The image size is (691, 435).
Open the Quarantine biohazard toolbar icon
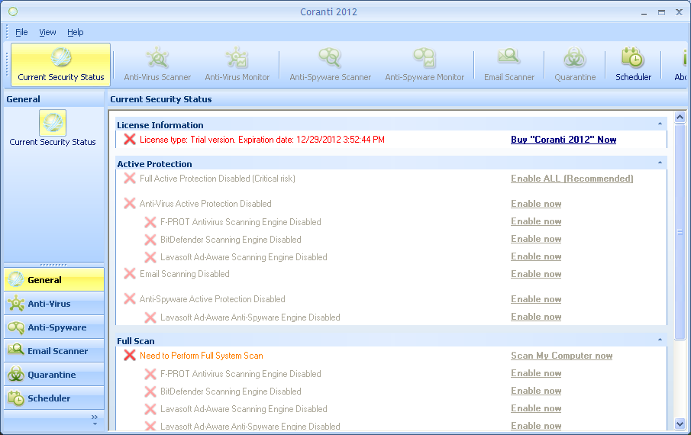[x=575, y=58]
